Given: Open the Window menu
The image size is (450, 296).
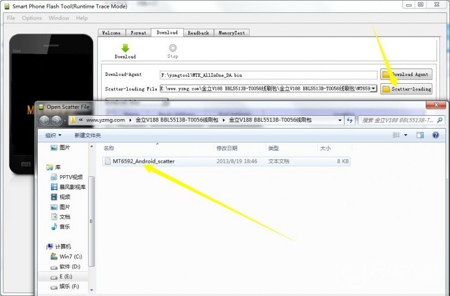Looking at the screenshot, I should click(x=59, y=18).
